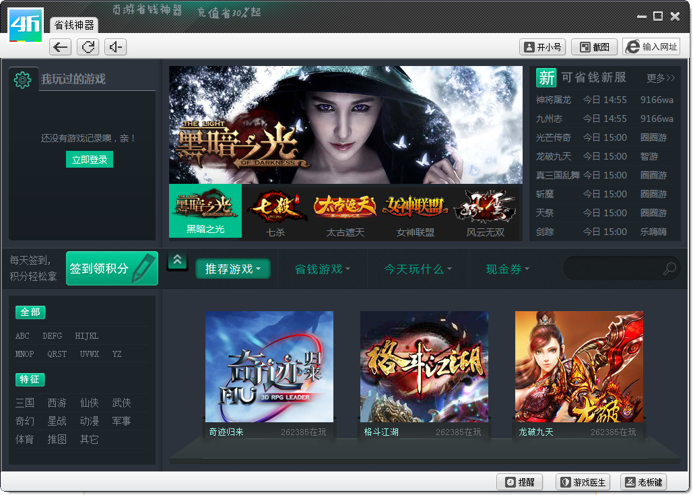
Task: Click the green 新 badge icon
Action: [546, 78]
